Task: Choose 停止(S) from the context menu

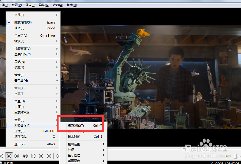Action: click(x=33, y=28)
